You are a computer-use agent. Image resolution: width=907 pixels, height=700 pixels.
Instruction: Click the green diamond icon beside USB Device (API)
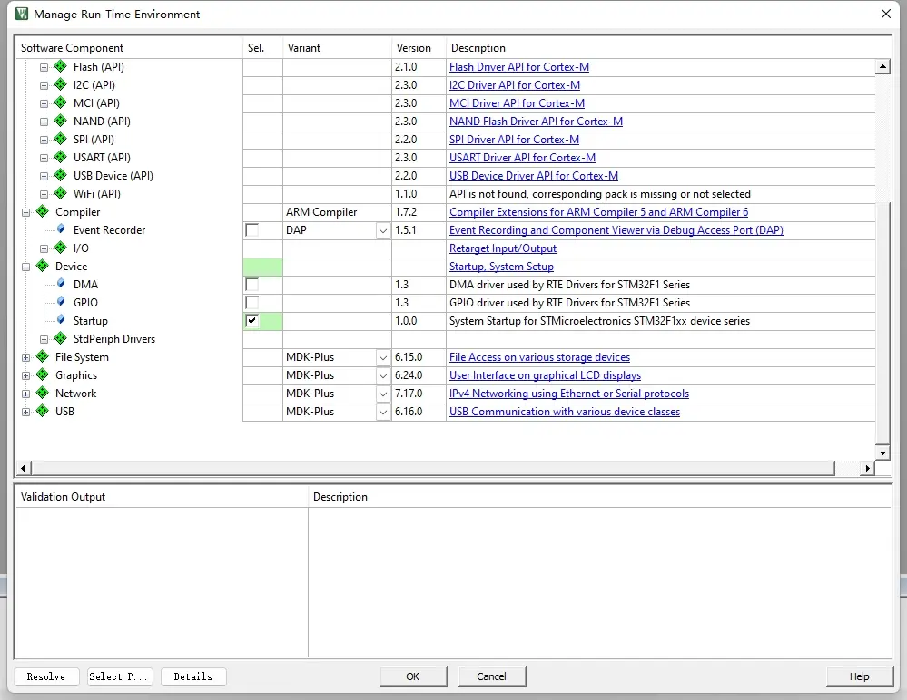[x=61, y=176]
